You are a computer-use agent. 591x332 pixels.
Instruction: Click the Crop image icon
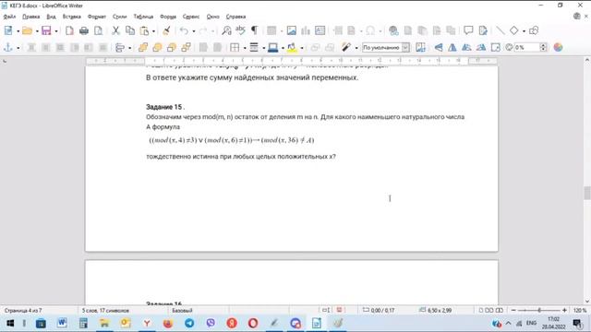[495, 47]
